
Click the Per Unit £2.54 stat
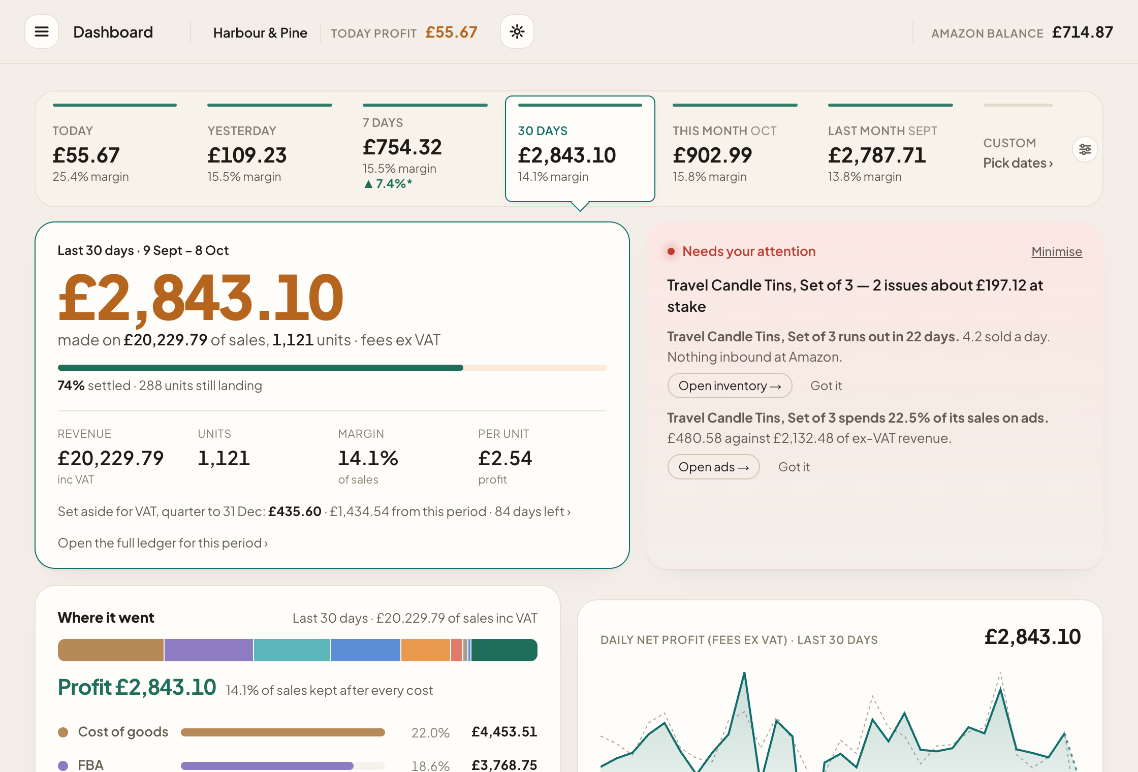(x=505, y=457)
